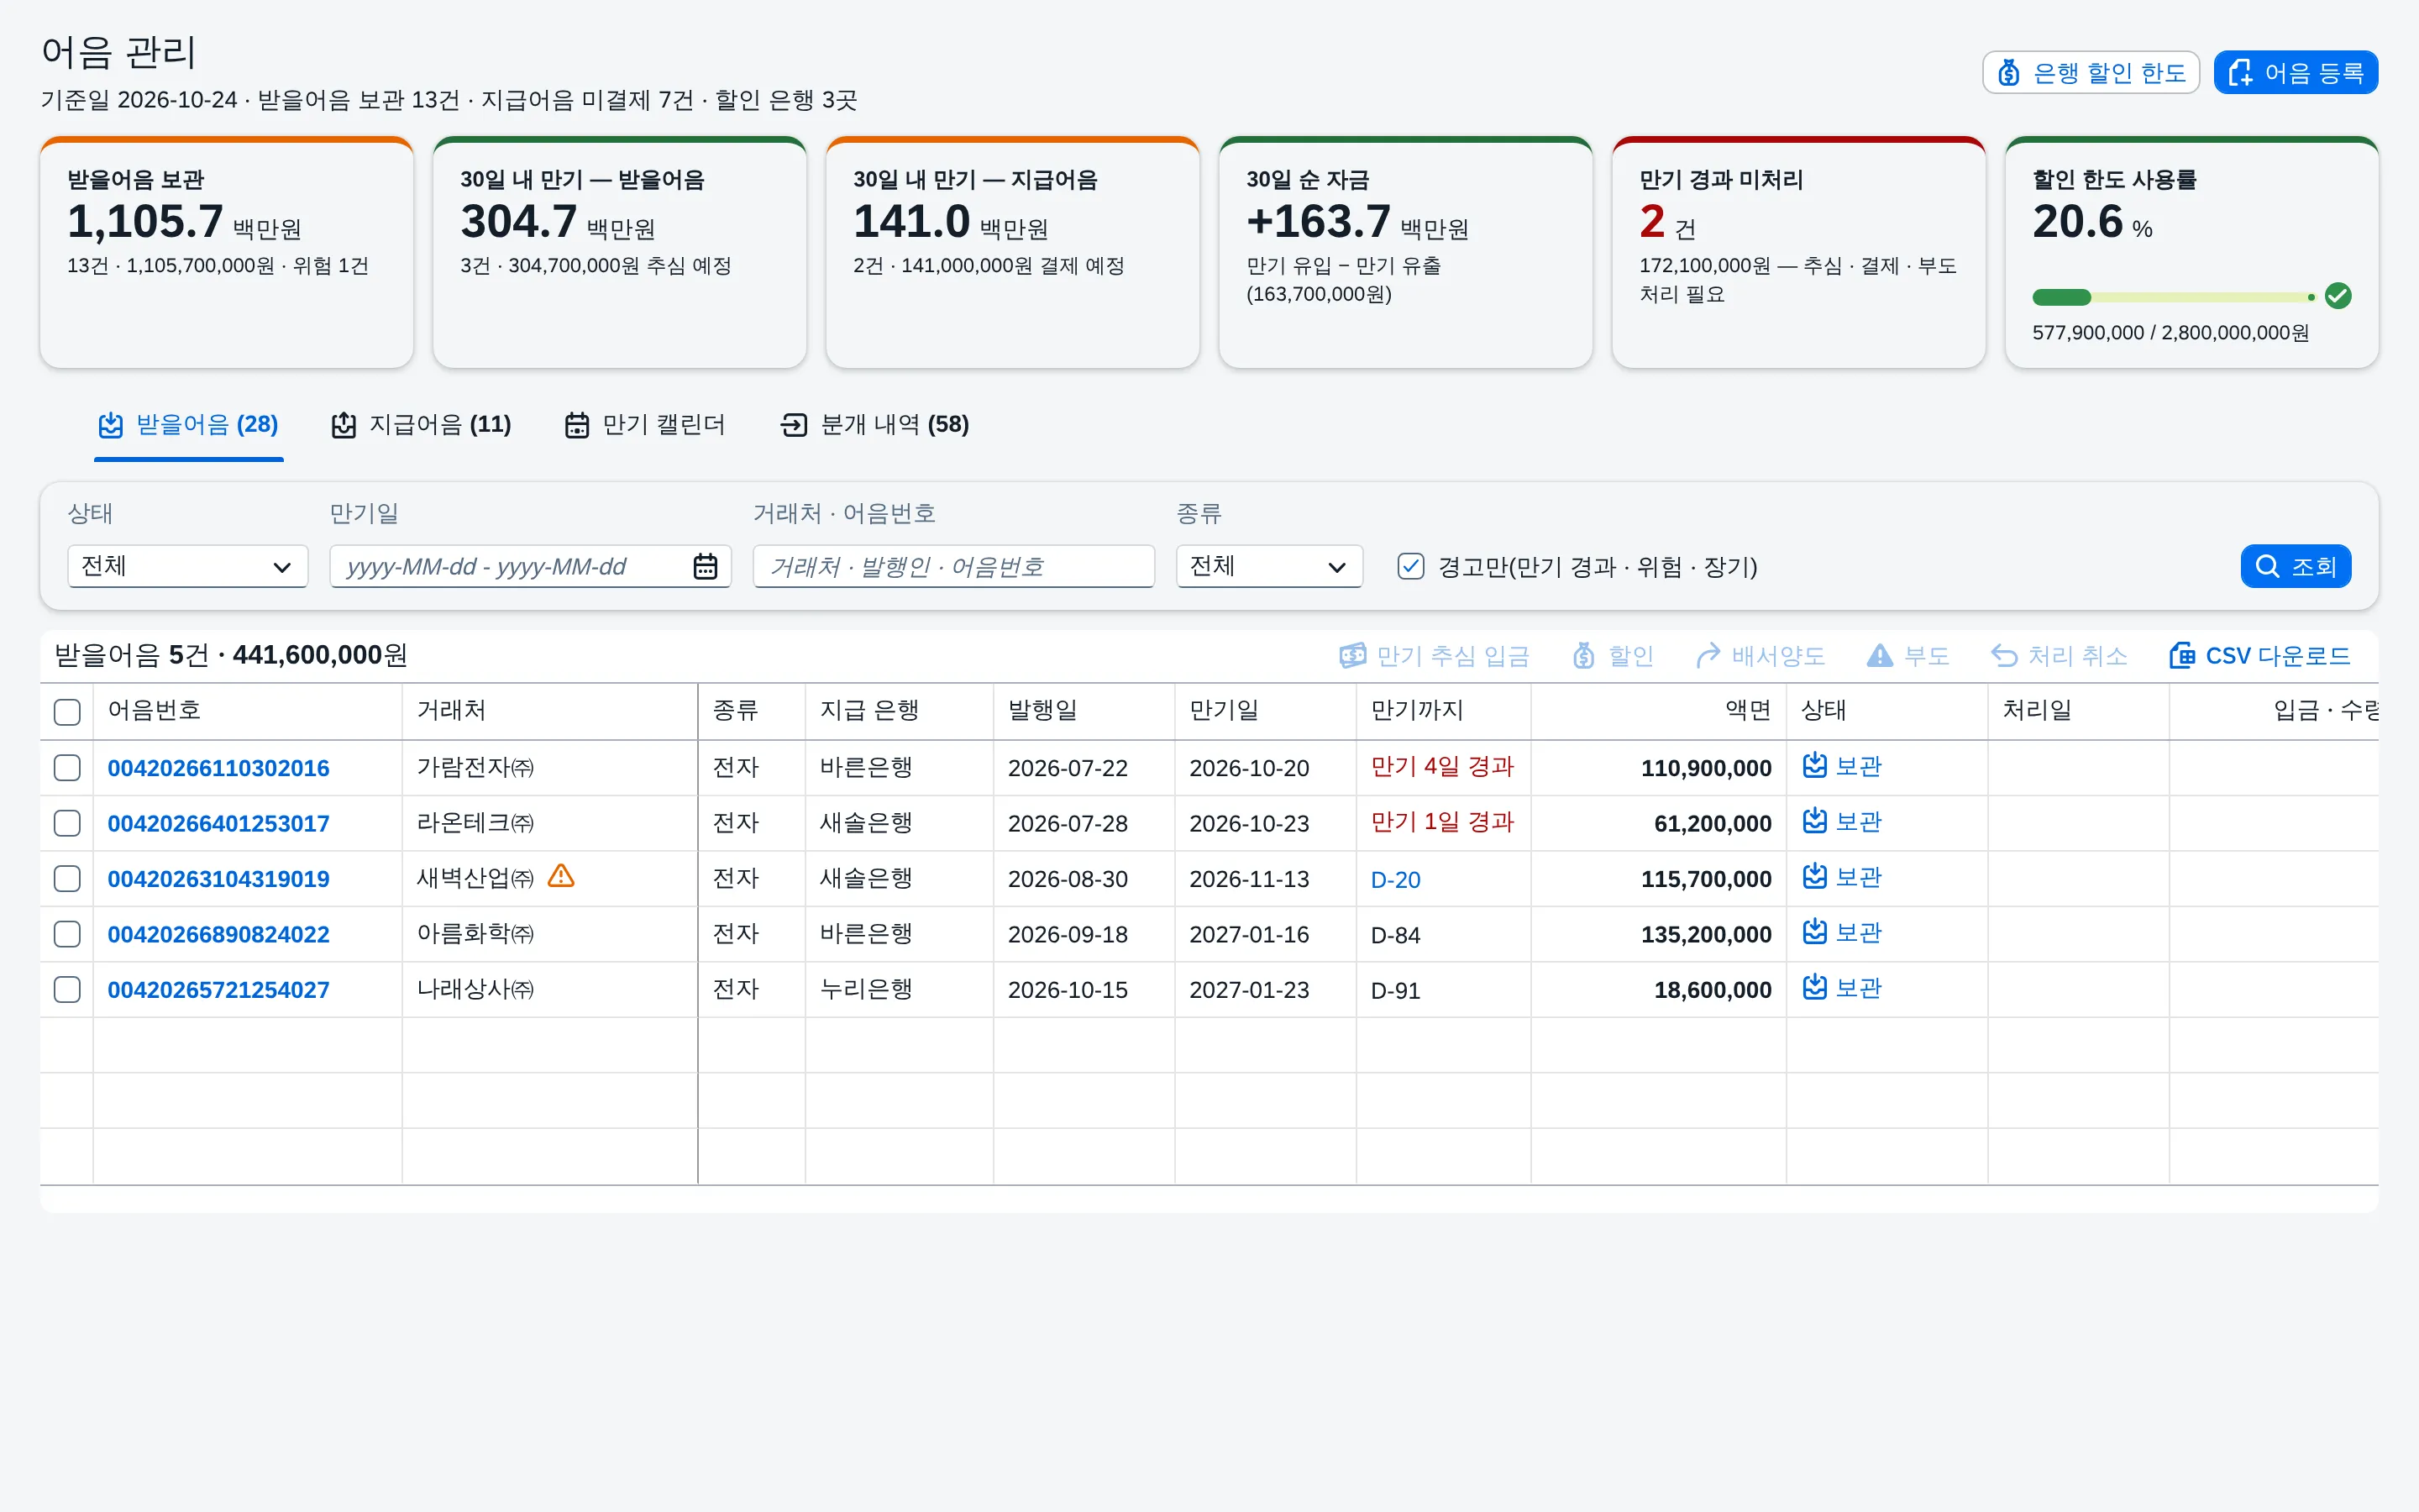Uncheck the 경고만(만기 경과 · 위험 · 장기) checkbox
This screenshot has width=2419, height=1512.
point(1410,567)
